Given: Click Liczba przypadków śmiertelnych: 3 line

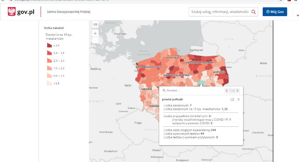Looking at the screenshot, I should tap(188, 116).
